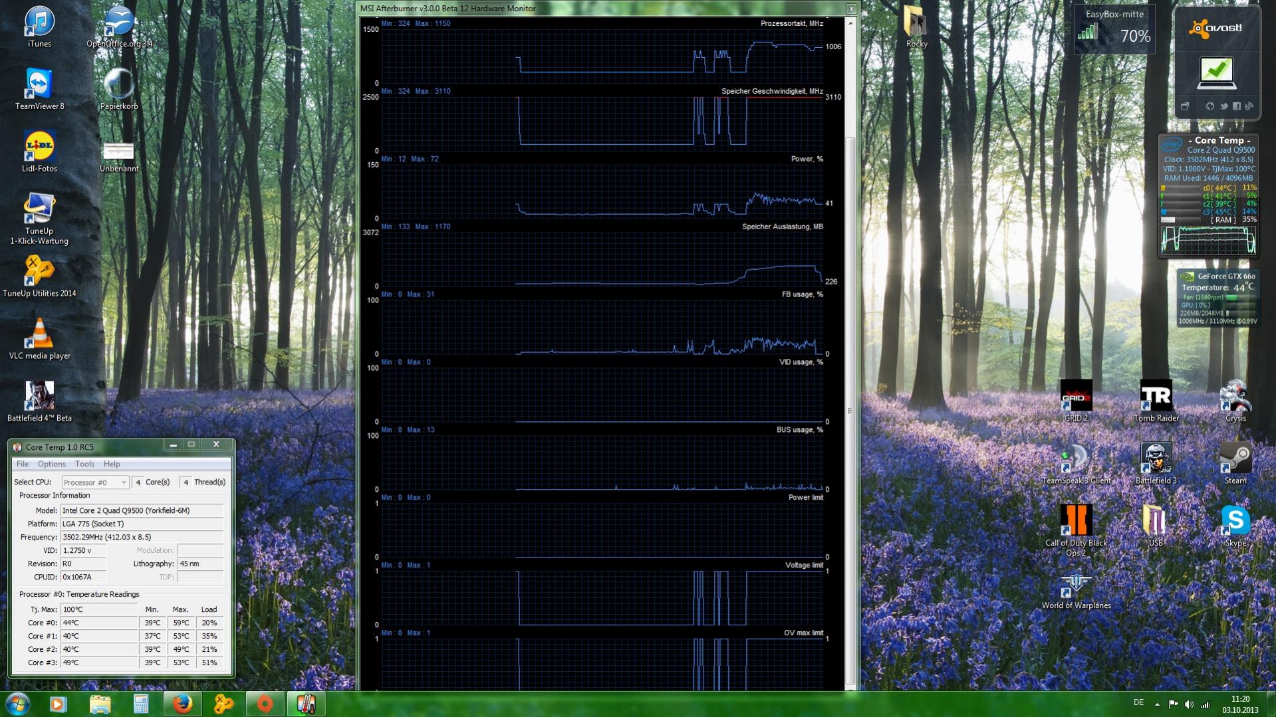The image size is (1276, 717).
Task: Click the DE language indicator in taskbar
Action: point(1138,702)
